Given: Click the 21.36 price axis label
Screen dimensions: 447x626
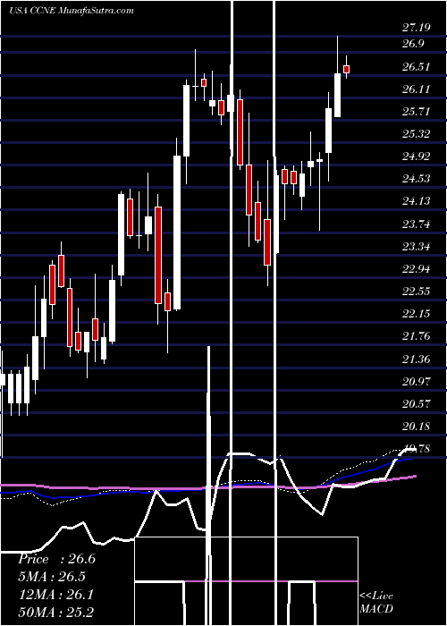Looking at the screenshot, I should pos(417,360).
